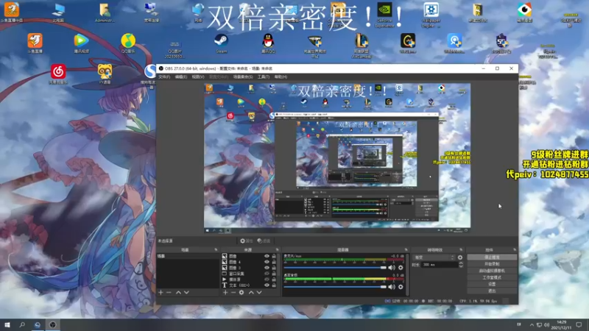Open the 工具(T) menu in OBS
589x331 pixels.
click(264, 77)
